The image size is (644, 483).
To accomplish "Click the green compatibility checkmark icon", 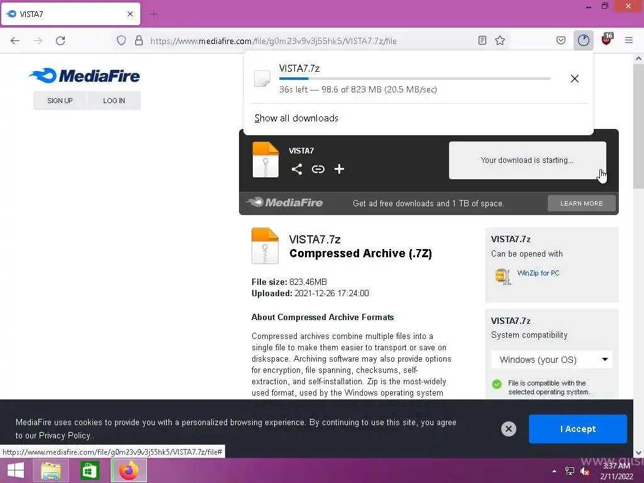I will click(x=497, y=384).
